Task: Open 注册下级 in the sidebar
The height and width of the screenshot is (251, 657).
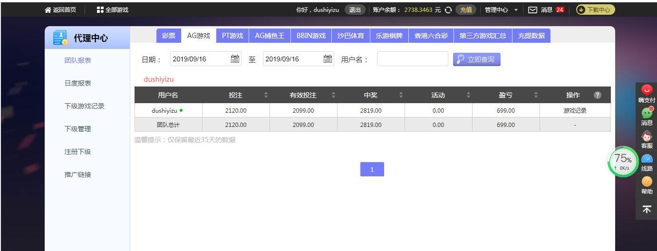Action: point(78,152)
